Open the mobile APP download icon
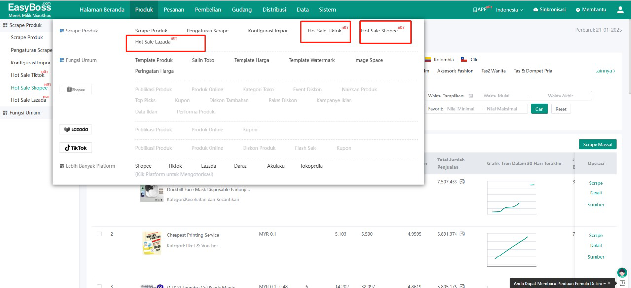The image size is (631, 288). pyautogui.click(x=475, y=10)
